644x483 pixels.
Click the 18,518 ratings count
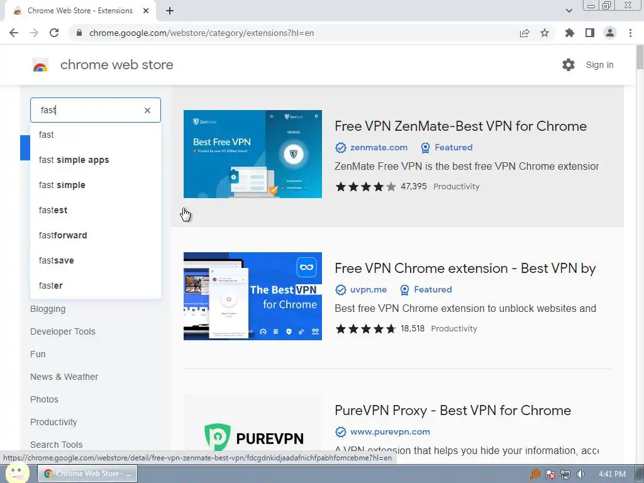tap(413, 328)
